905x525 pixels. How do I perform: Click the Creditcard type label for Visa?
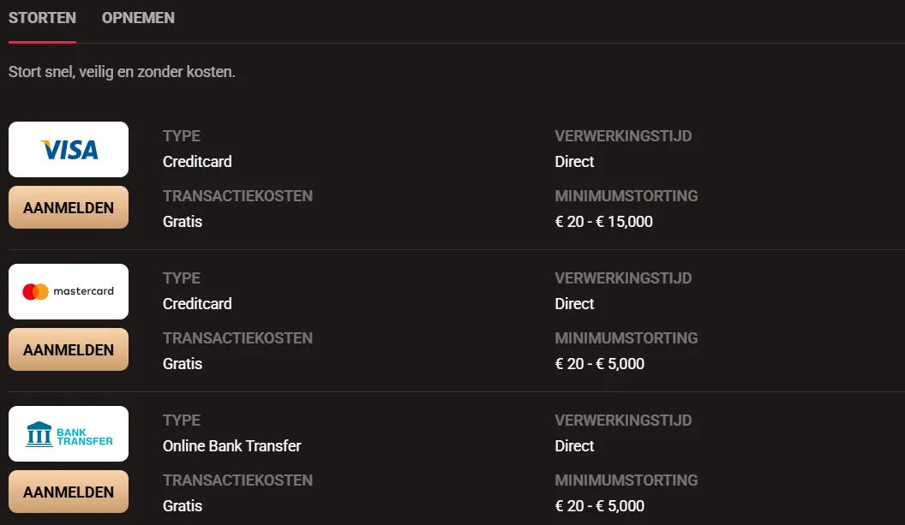tap(197, 161)
